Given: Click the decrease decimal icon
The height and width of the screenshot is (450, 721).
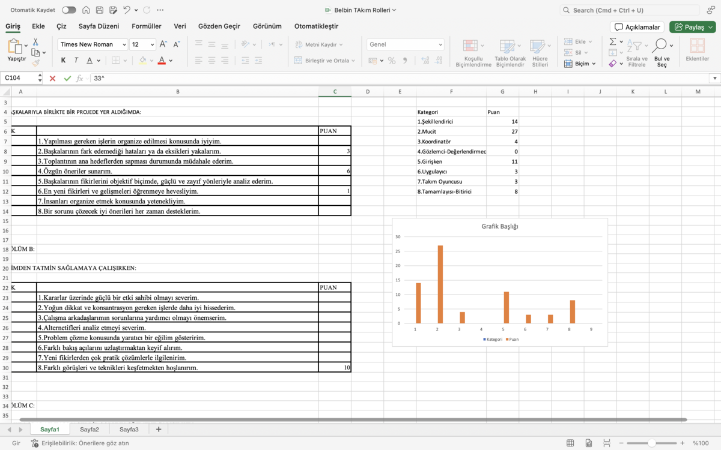Looking at the screenshot, I should tap(440, 61).
